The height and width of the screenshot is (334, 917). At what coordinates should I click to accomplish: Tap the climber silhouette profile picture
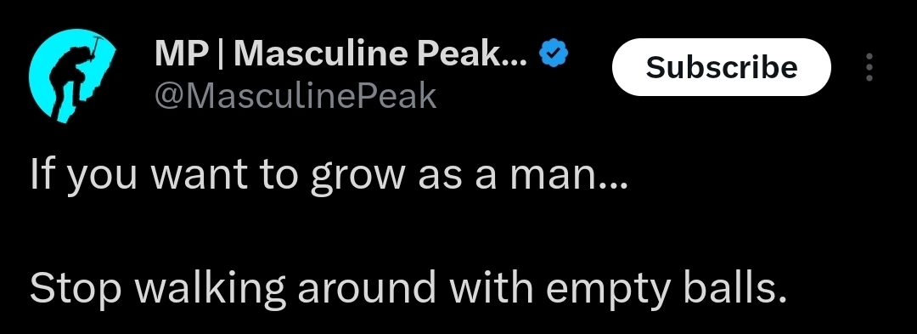(x=72, y=76)
